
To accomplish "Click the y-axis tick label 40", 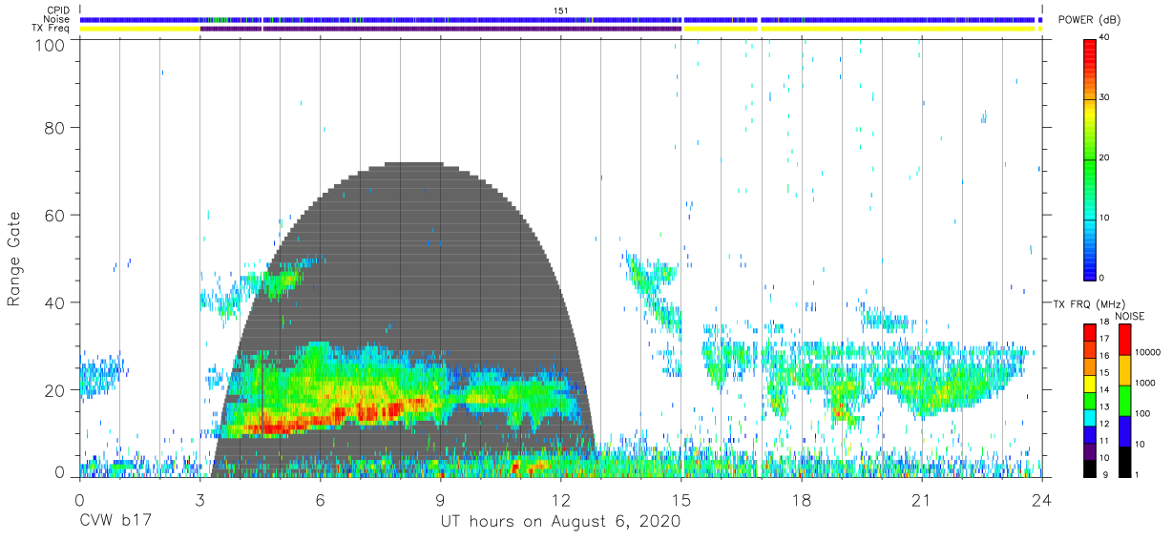I will pos(55,302).
